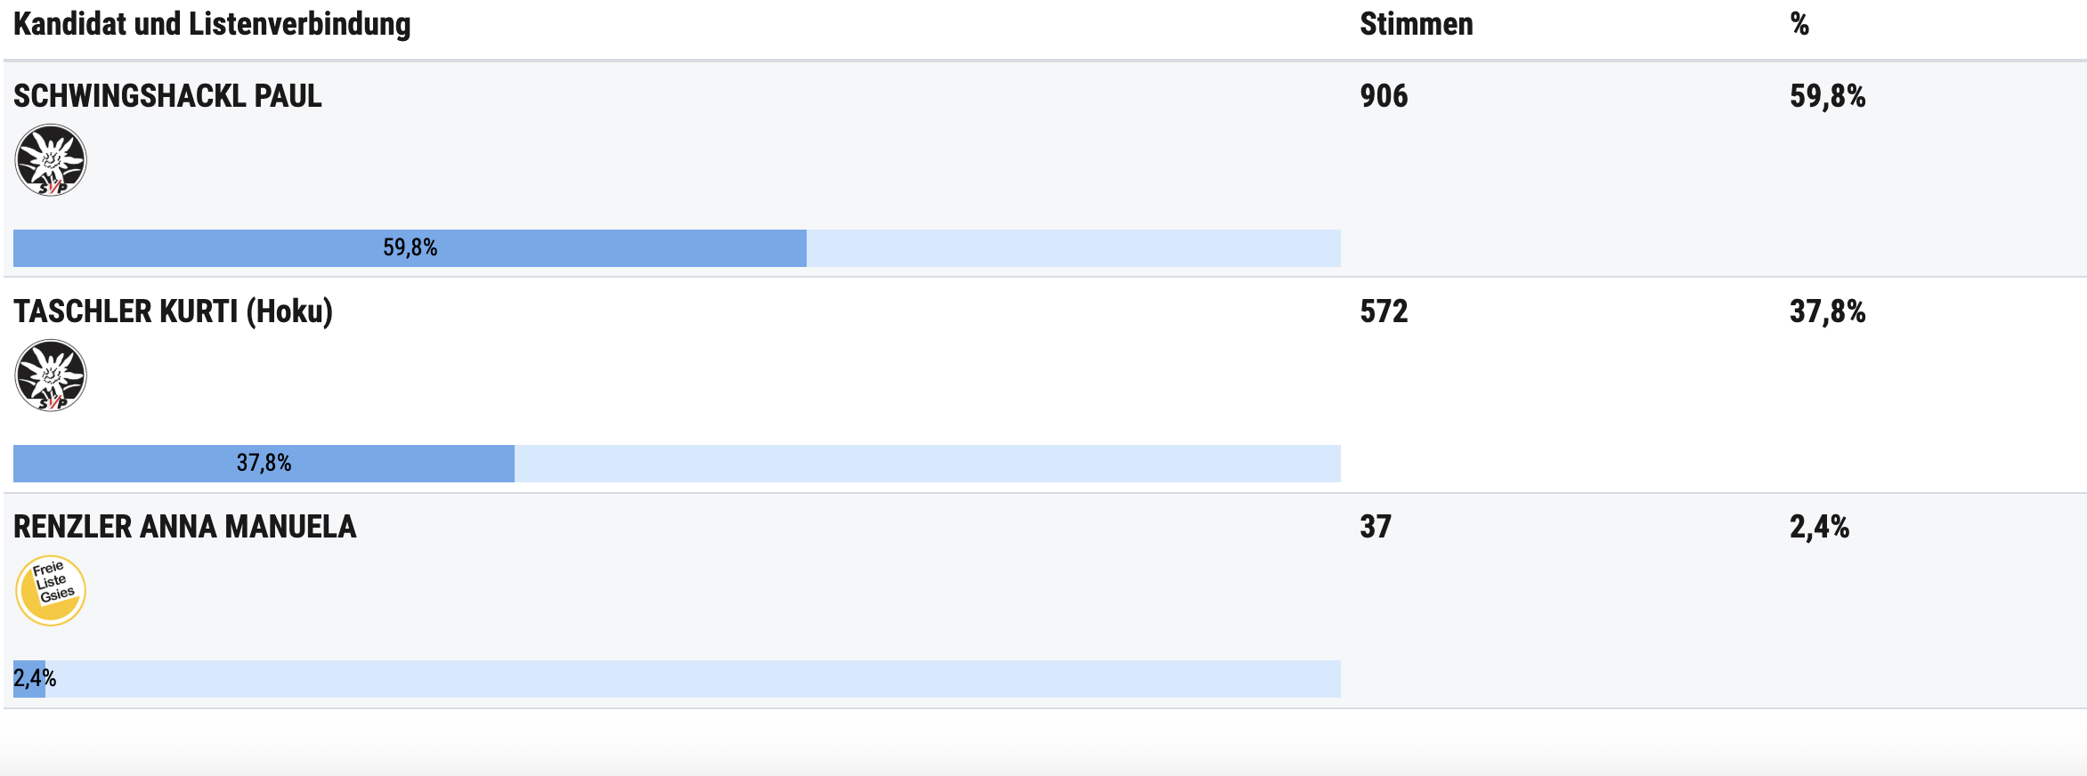Click the 906 votes value
This screenshot has height=776, width=2087.
[x=1384, y=96]
